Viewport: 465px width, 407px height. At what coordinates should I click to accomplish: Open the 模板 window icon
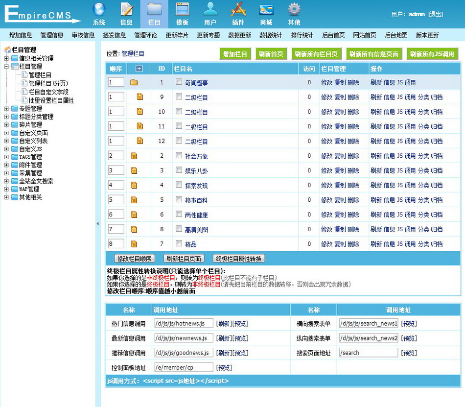coord(182,9)
